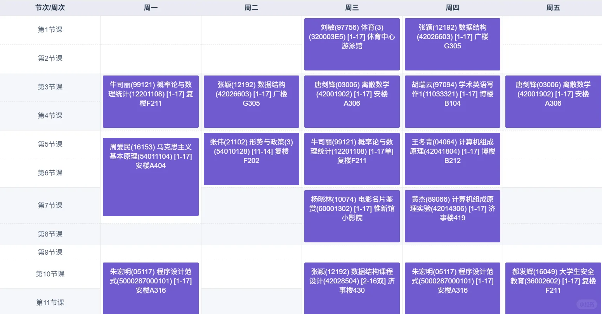Open the 杨晓林 电影名片鉴赏 class block
602x314 pixels.
352,216
